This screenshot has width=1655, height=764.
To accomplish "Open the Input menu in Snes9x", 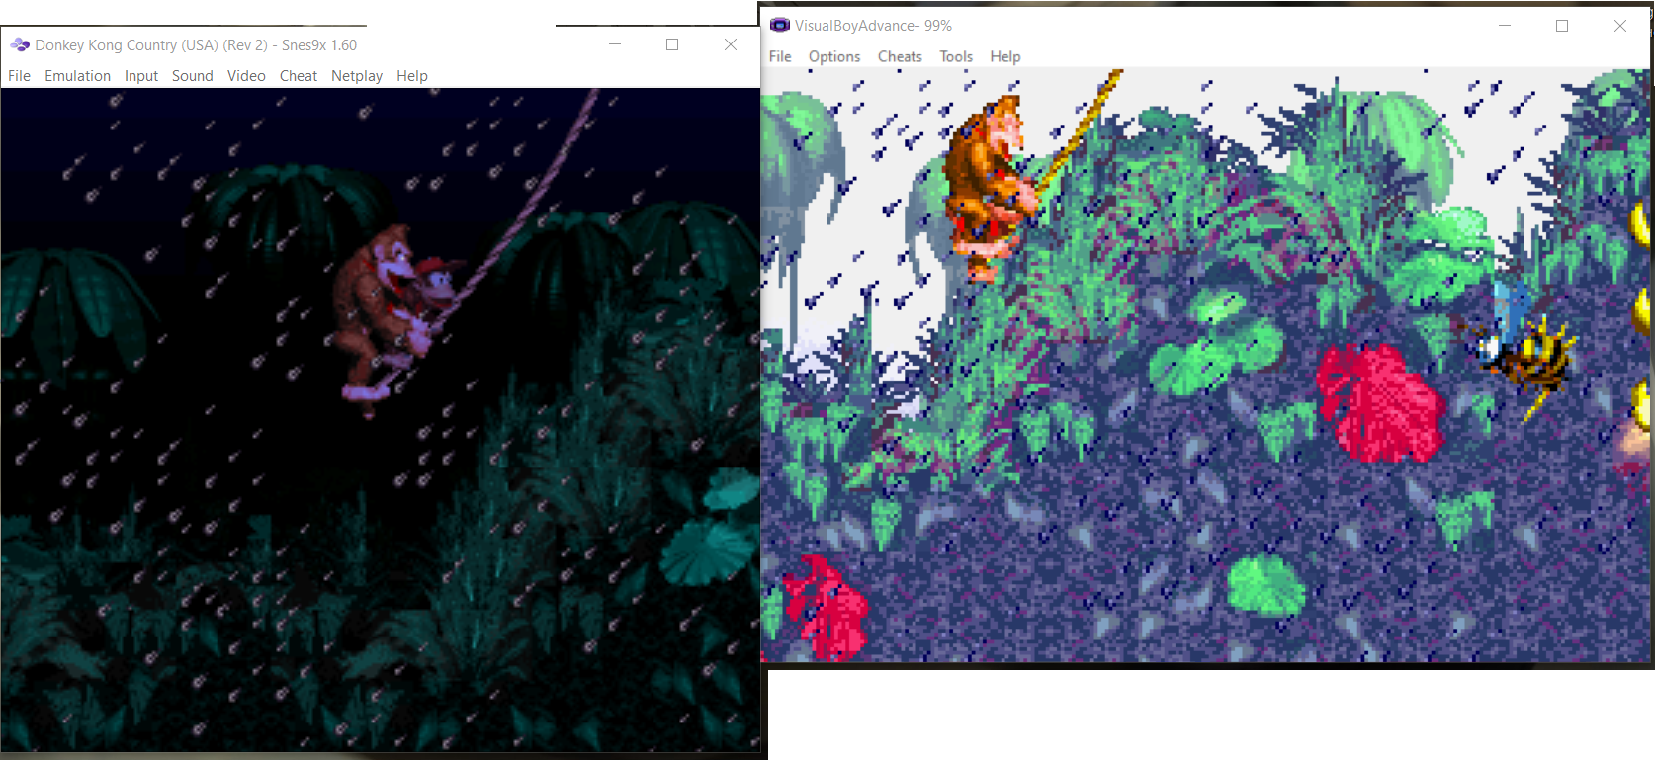I will pyautogui.click(x=141, y=76).
